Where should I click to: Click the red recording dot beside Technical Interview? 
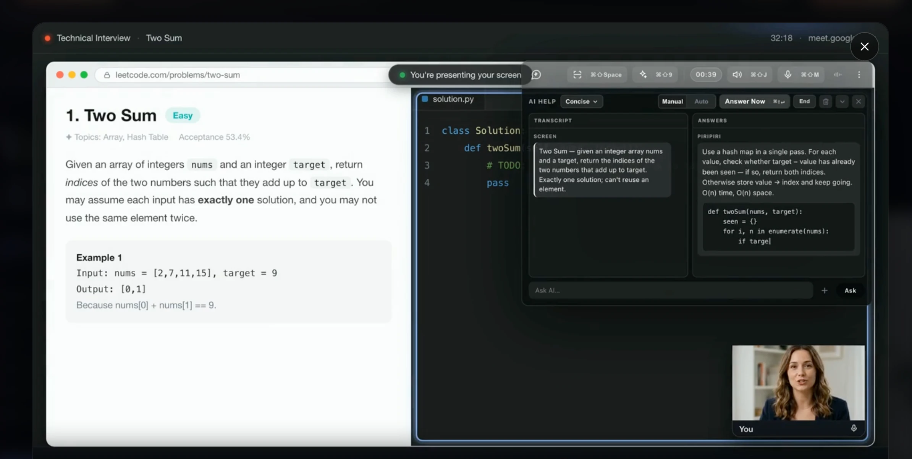[x=48, y=38]
